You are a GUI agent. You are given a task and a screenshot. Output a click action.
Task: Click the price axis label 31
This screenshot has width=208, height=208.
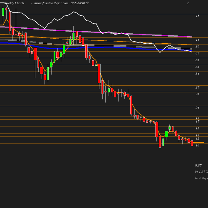coord(197,74)
